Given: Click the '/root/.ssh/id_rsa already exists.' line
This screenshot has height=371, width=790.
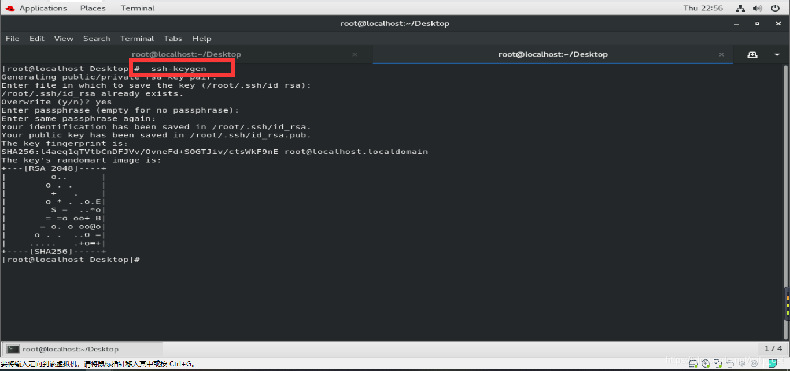Looking at the screenshot, I should click(x=92, y=93).
